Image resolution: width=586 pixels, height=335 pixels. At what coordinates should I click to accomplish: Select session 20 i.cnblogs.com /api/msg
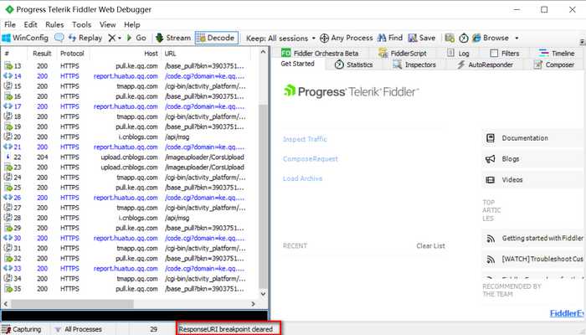pos(129,137)
